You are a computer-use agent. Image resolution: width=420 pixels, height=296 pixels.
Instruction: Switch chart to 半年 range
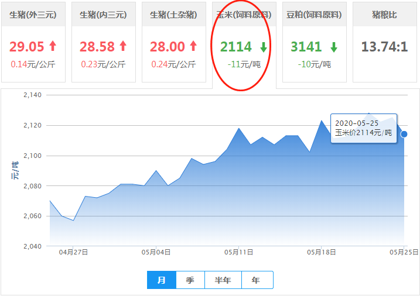pos(223,280)
